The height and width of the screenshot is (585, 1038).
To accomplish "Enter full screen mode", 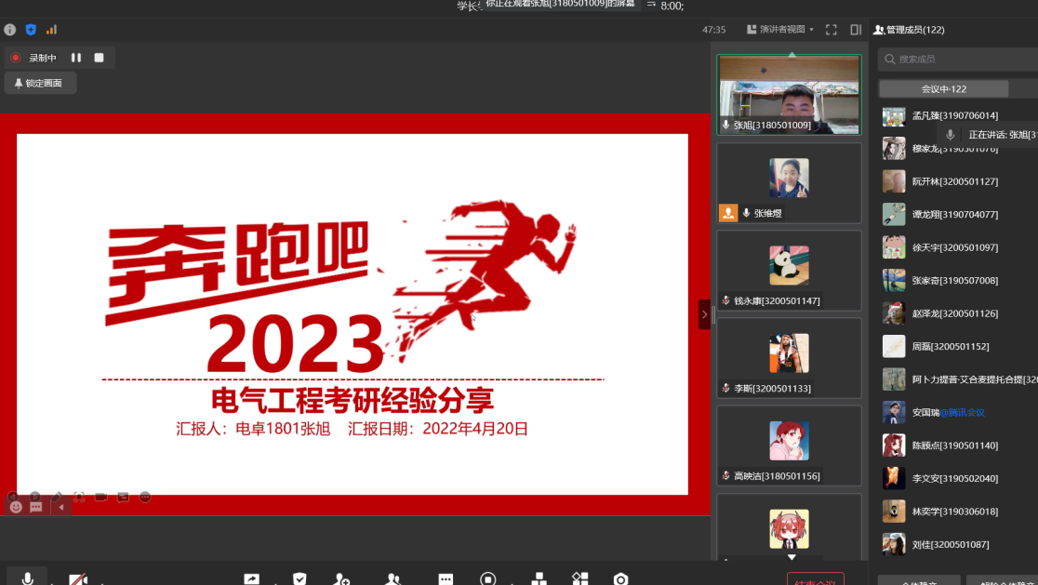I will point(832,30).
